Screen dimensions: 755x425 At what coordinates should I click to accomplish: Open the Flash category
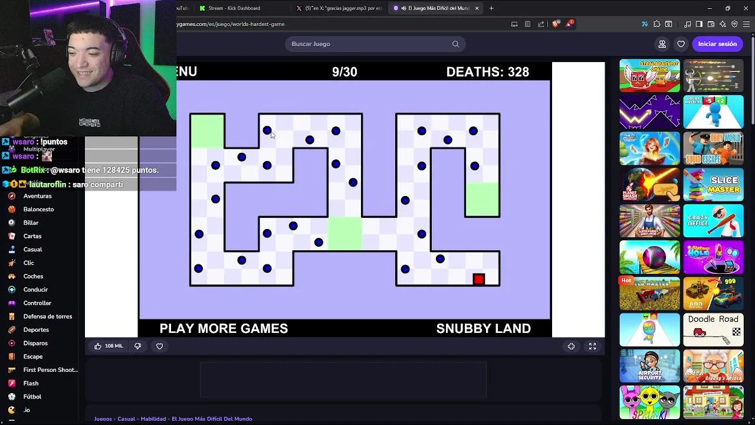[31, 383]
